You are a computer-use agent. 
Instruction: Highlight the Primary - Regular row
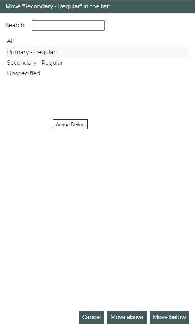click(x=97, y=52)
